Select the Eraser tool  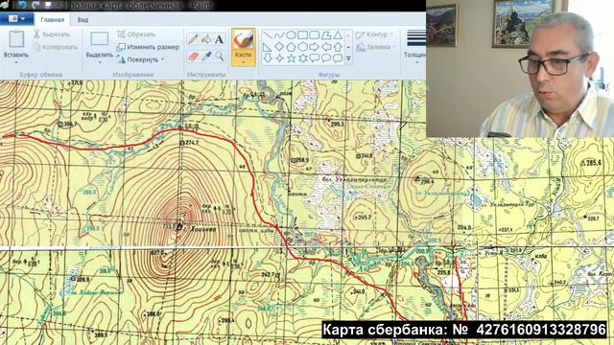click(193, 57)
